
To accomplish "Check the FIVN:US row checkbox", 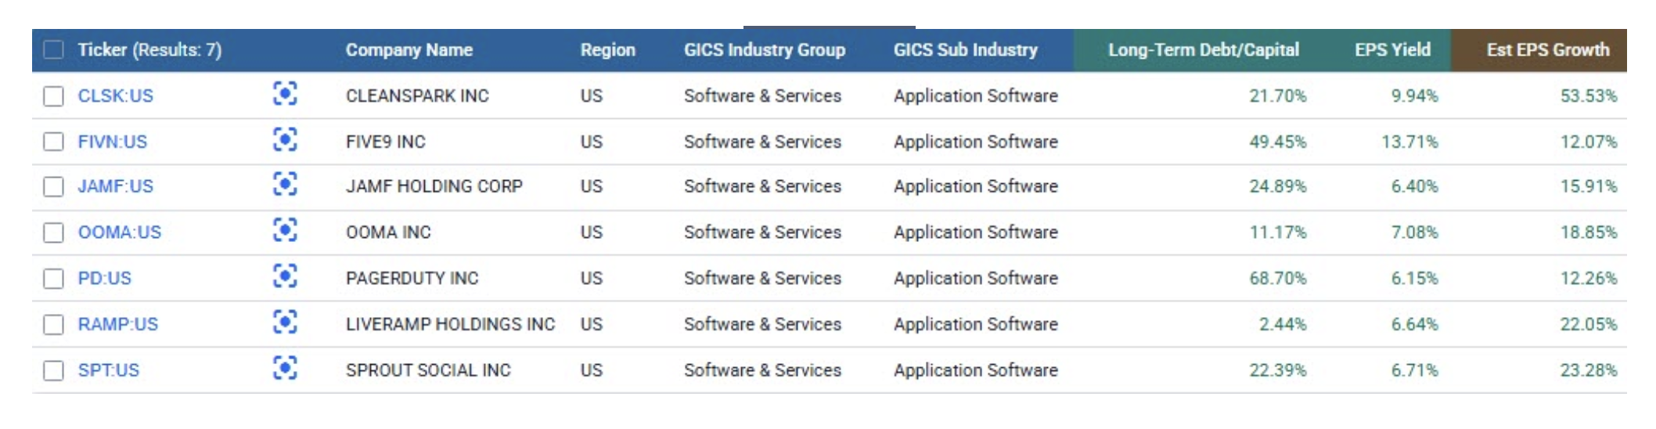I will point(53,142).
